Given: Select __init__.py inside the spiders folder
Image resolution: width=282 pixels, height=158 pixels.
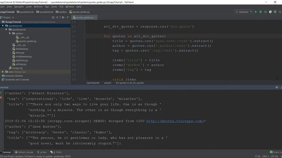Looking at the screenshot, I should click(22, 37).
